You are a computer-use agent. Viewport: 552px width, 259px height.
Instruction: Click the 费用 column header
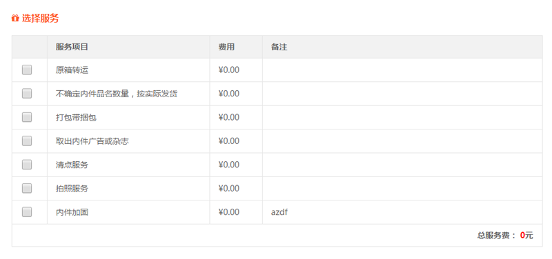[x=226, y=47]
